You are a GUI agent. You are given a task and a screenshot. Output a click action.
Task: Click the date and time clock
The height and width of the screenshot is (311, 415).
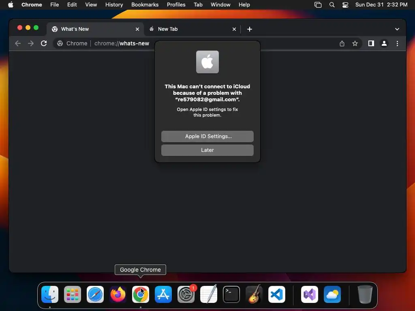point(381,5)
